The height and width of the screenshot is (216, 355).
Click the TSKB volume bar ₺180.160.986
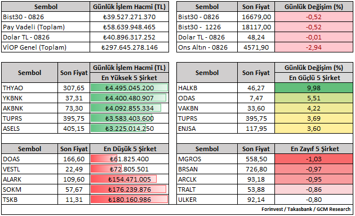pos(129,200)
